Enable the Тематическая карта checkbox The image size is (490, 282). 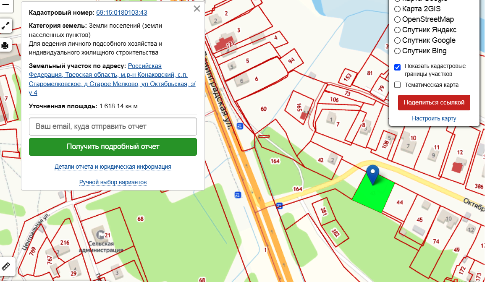398,85
